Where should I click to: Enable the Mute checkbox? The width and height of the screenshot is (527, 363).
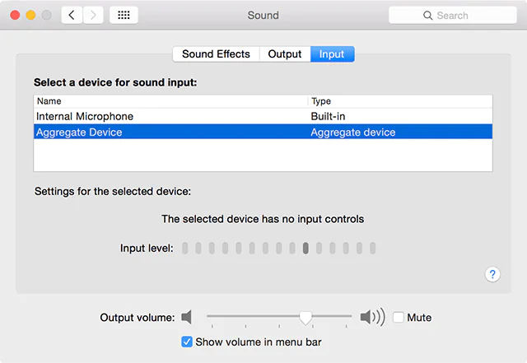(x=399, y=317)
